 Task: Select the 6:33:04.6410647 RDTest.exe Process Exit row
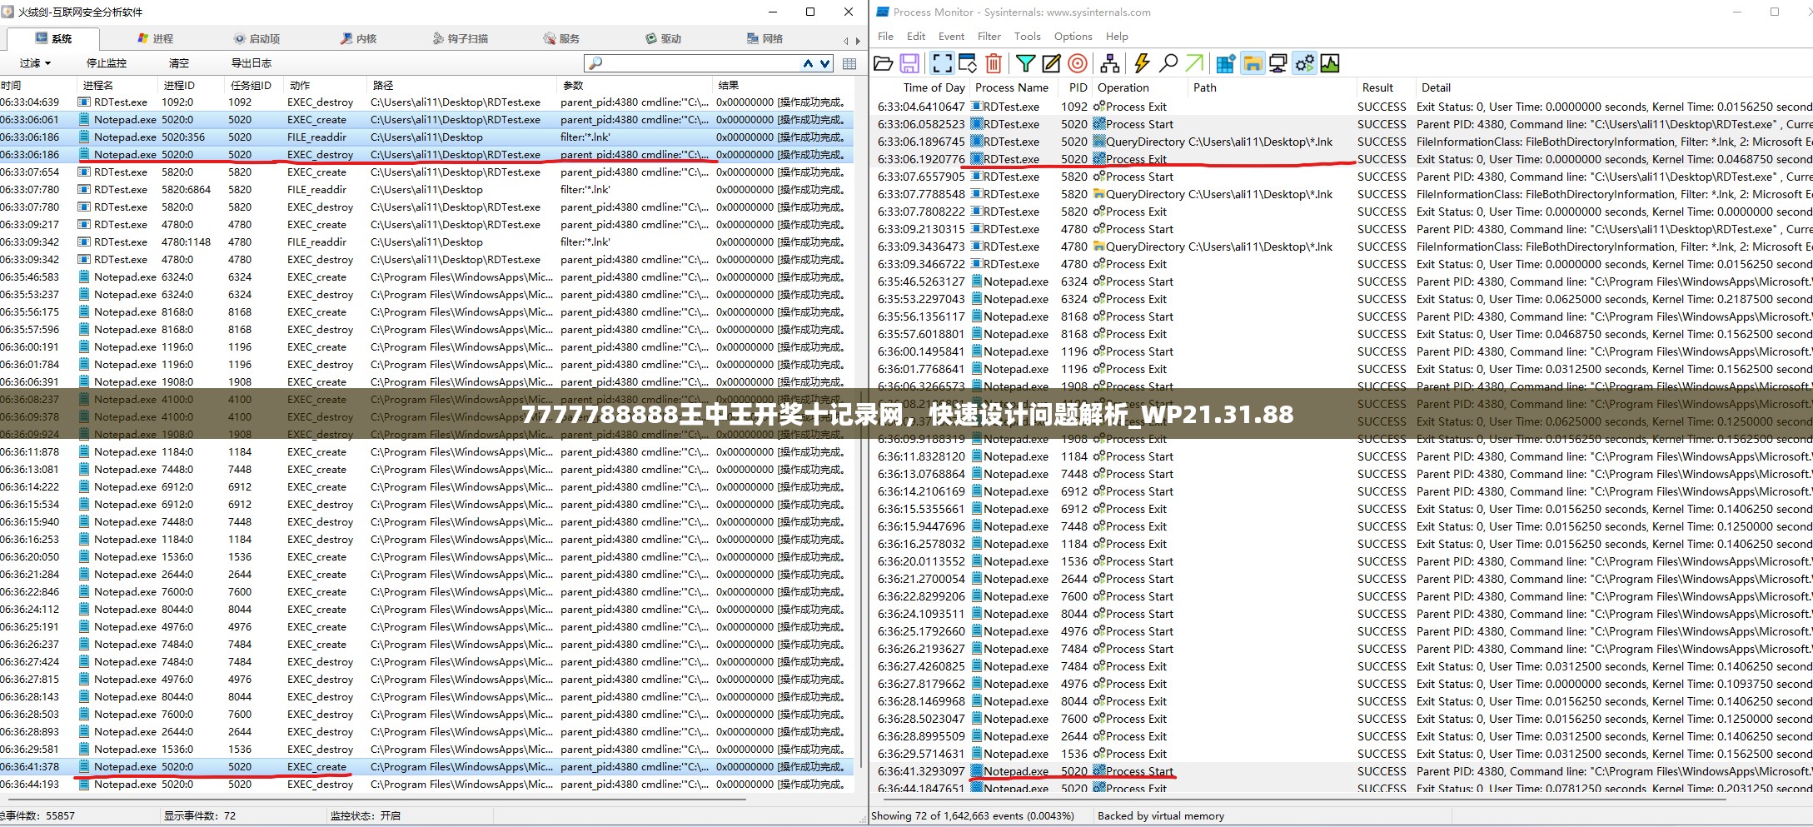1342,107
